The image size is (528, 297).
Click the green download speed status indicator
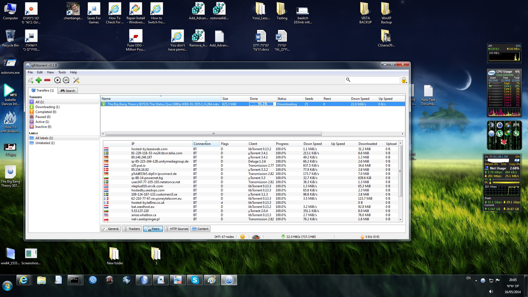pyautogui.click(x=299, y=237)
